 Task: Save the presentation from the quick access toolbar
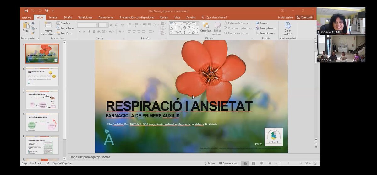pyautogui.click(x=26, y=11)
